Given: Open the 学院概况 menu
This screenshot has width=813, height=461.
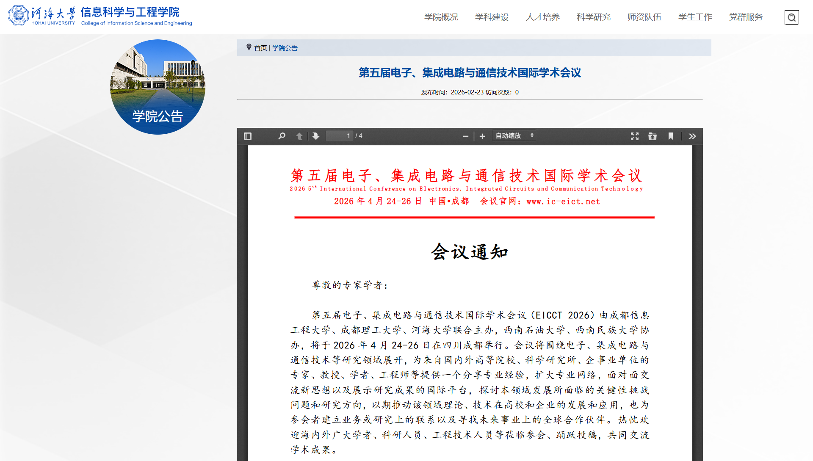Looking at the screenshot, I should (441, 17).
